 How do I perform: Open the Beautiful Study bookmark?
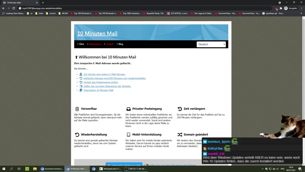[x=154, y=14]
